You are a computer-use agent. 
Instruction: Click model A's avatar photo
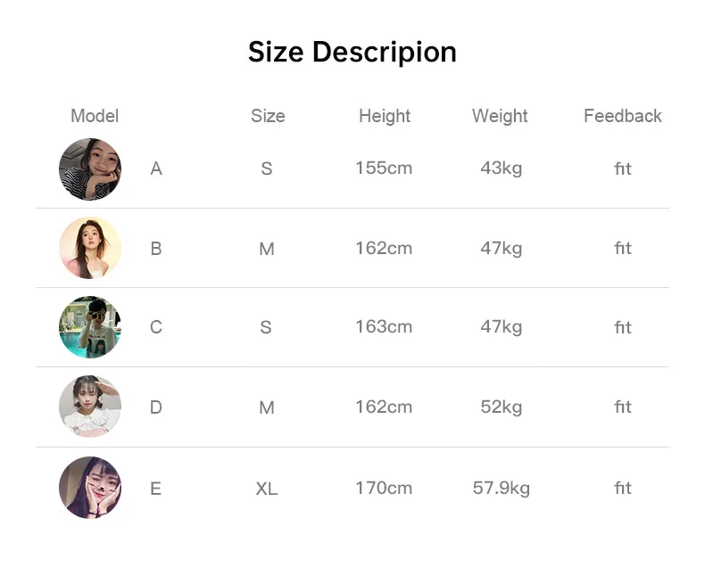(x=90, y=169)
